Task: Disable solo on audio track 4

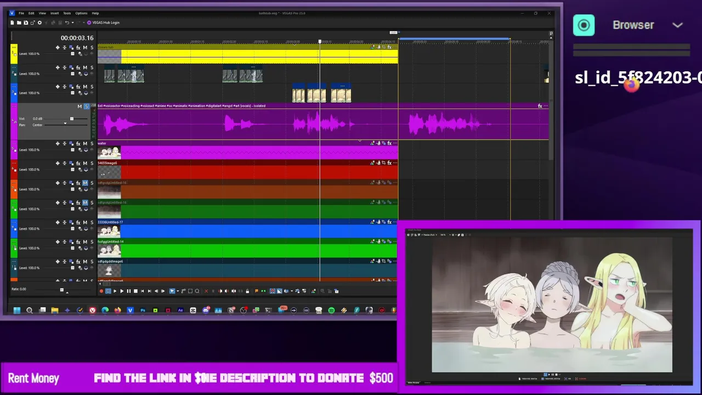Action: (86, 106)
